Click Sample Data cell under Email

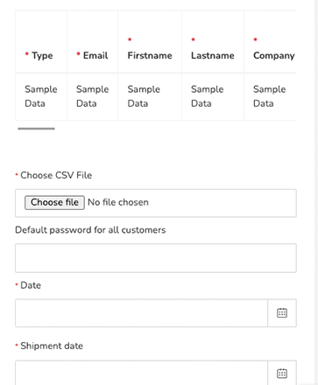point(93,96)
